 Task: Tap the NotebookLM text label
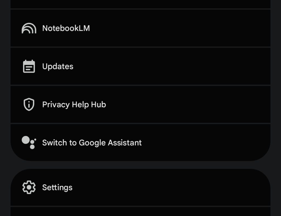[x=66, y=28]
